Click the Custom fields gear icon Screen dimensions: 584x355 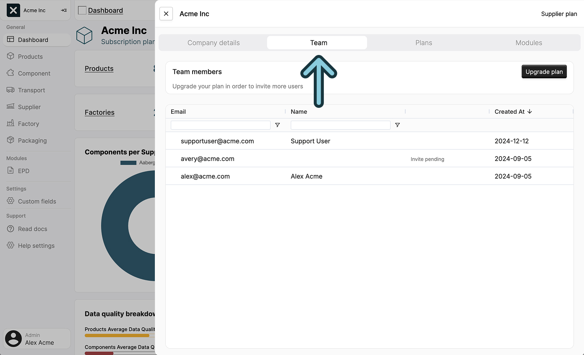(x=10, y=201)
